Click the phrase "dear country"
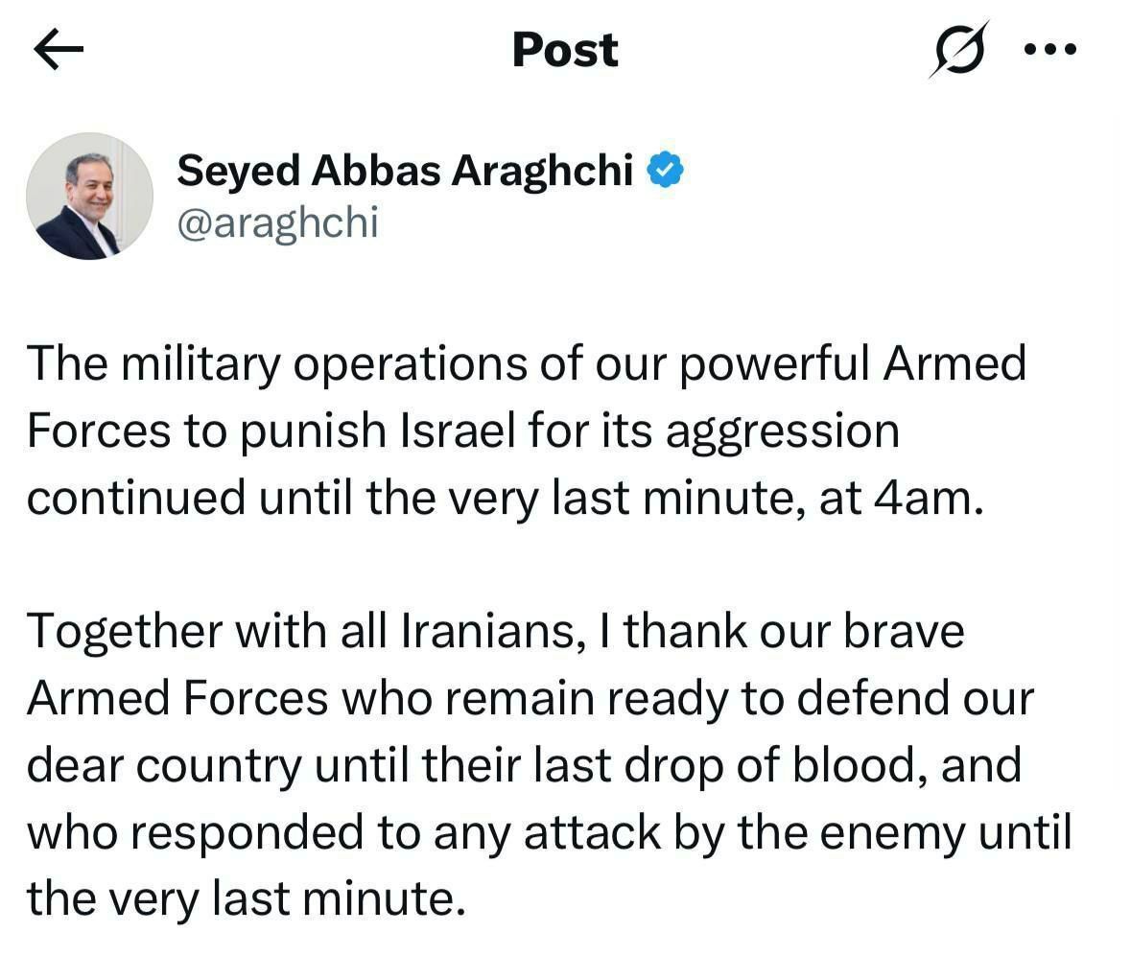1131x955 pixels. point(162,766)
